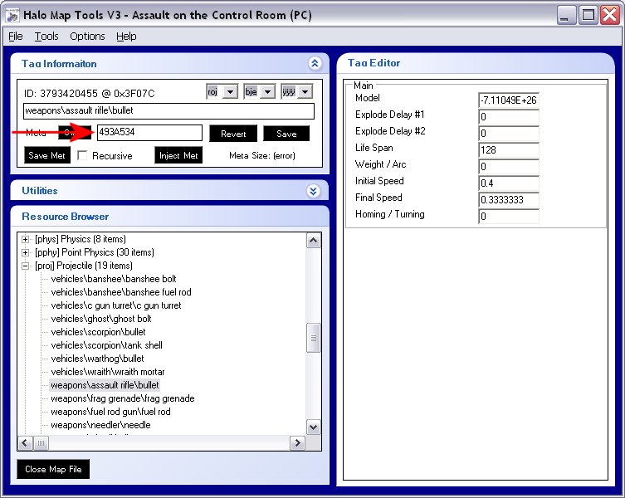Image resolution: width=625 pixels, height=498 pixels.
Task: Click the Save Met button
Action: [47, 155]
